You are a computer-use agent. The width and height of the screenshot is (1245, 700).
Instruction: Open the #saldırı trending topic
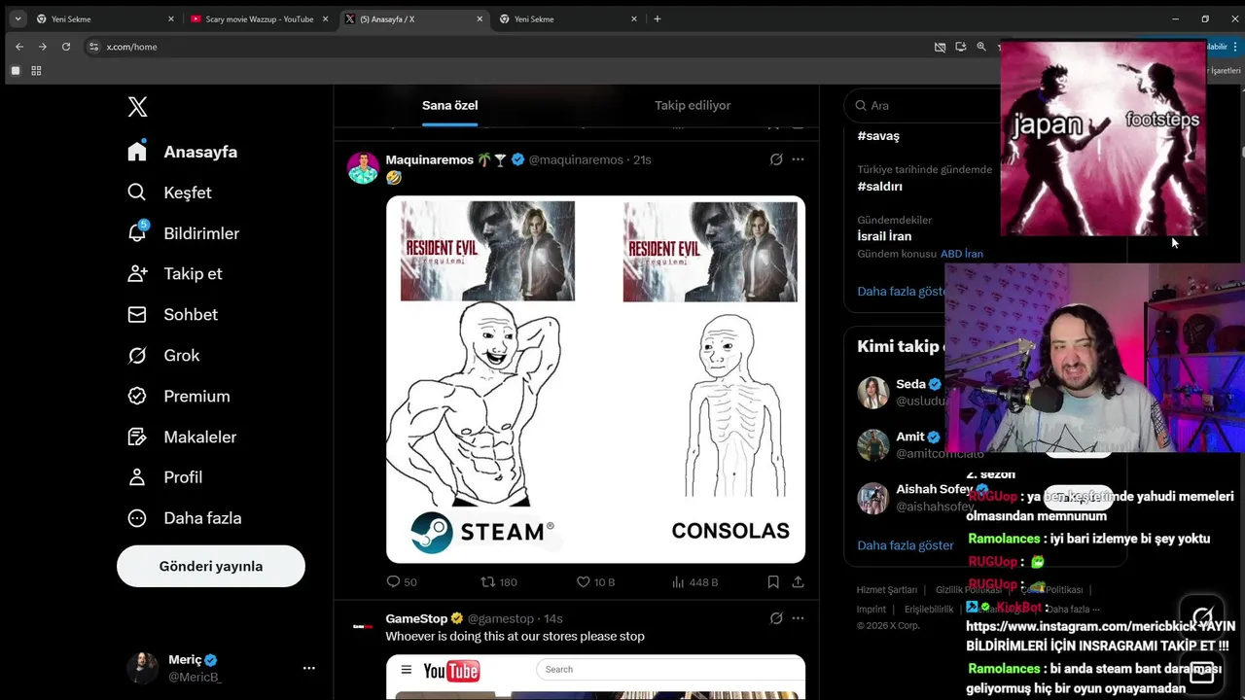[880, 186]
